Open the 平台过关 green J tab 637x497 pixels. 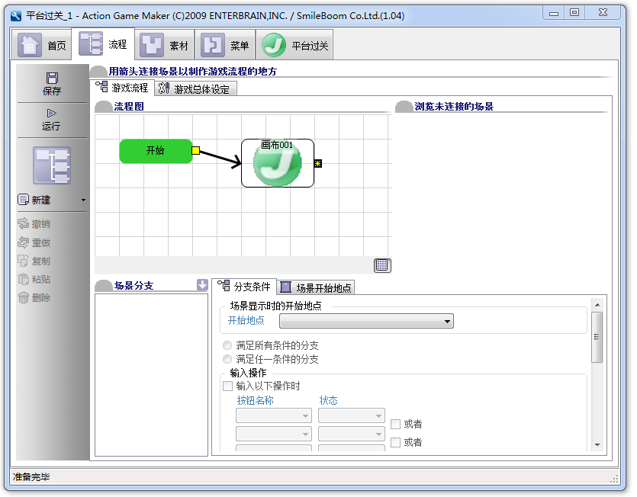(294, 45)
